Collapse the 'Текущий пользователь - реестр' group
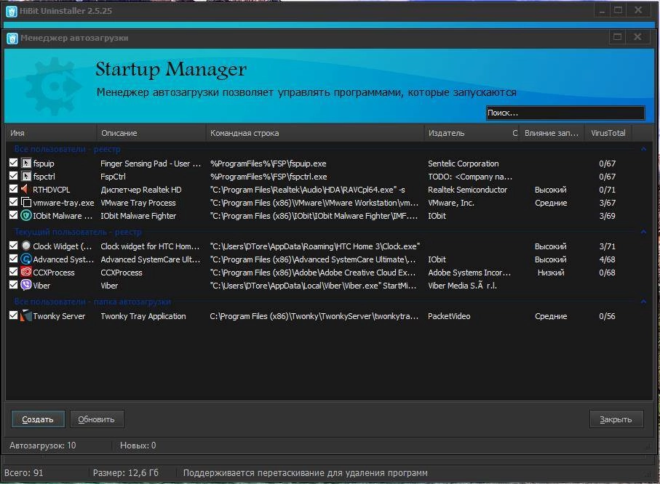 pos(643,232)
